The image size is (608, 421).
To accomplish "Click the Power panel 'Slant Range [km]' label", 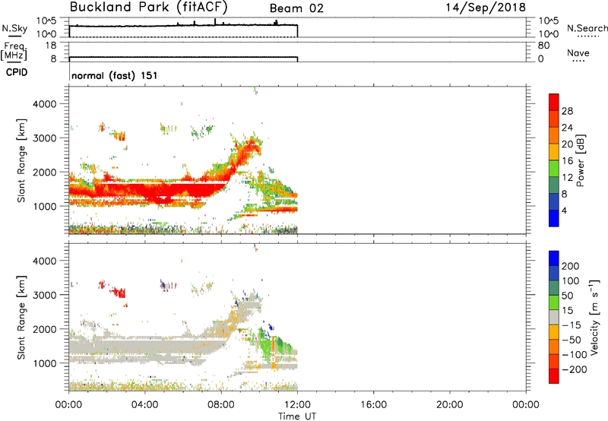I will tap(21, 160).
